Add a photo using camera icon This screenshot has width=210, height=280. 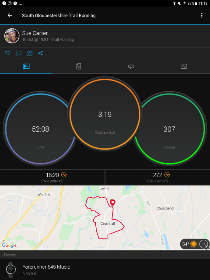[x=30, y=53]
